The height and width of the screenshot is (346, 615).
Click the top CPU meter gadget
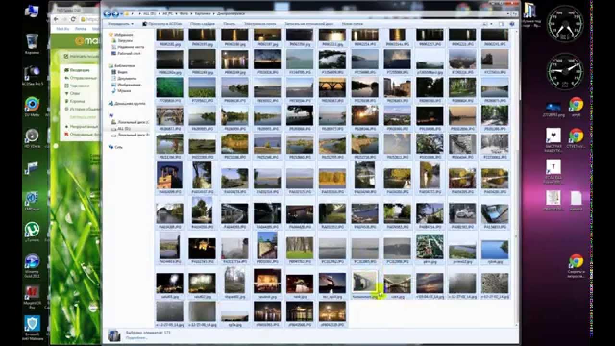(x=565, y=24)
